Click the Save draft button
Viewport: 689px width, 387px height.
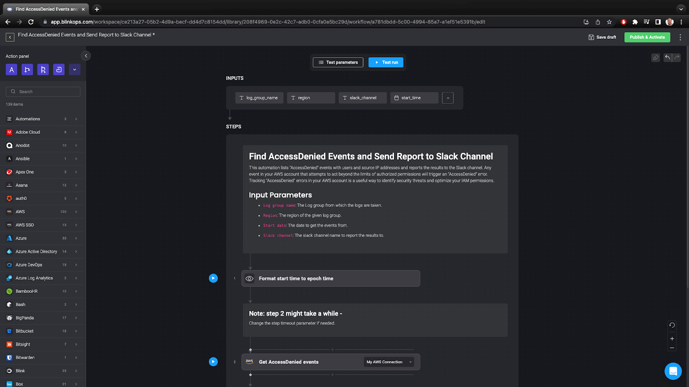coord(602,37)
